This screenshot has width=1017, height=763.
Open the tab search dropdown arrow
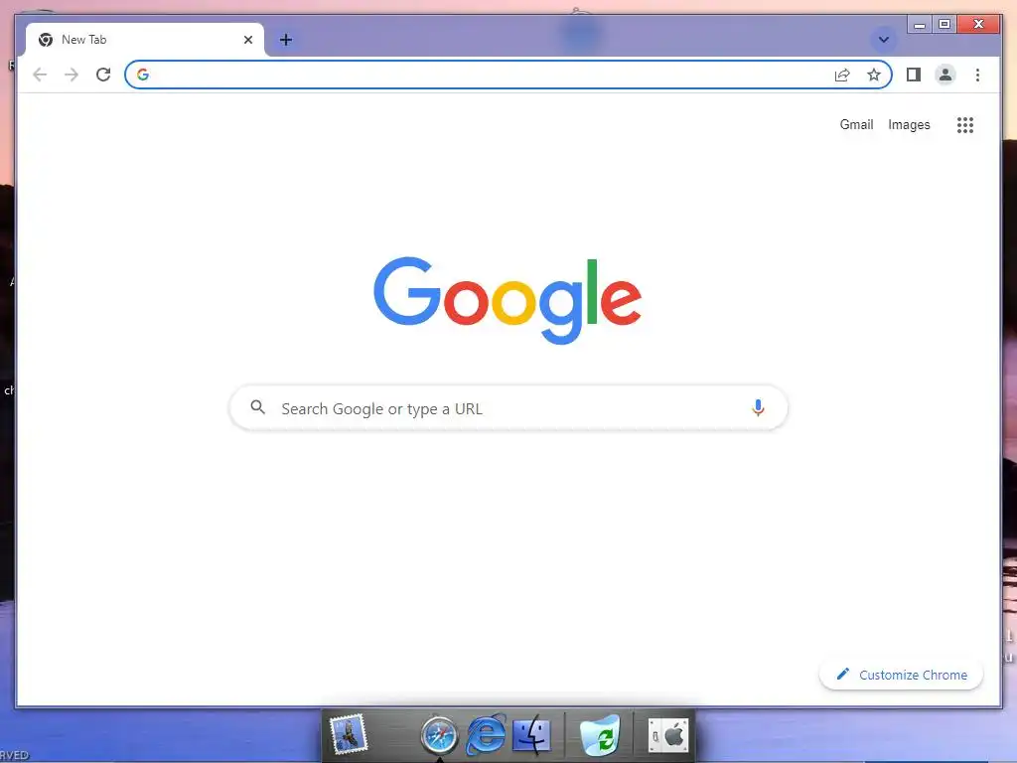(x=883, y=40)
